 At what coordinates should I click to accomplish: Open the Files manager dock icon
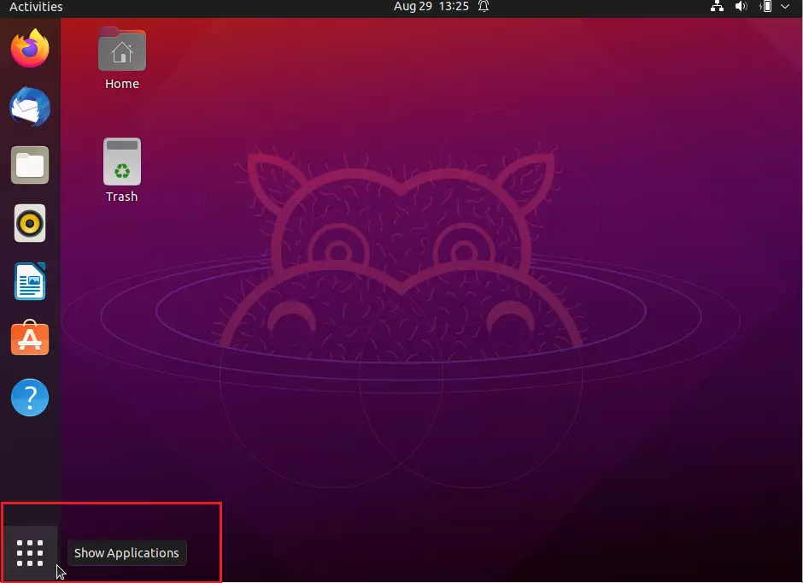click(x=30, y=165)
